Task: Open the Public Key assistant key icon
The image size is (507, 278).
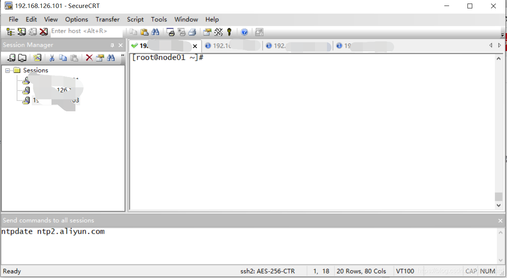Action: click(x=229, y=32)
